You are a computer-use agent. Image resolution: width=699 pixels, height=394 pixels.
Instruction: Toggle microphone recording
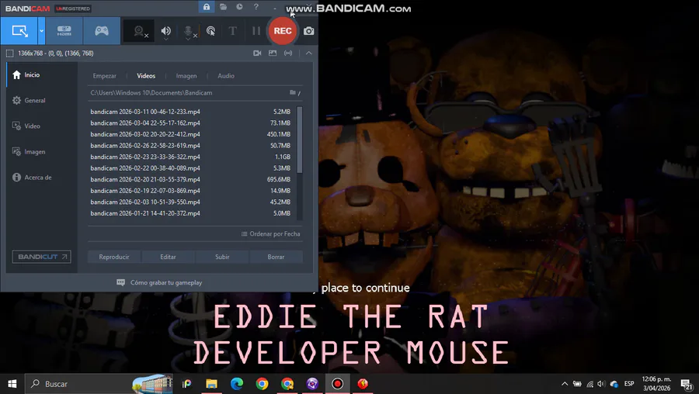click(x=190, y=31)
